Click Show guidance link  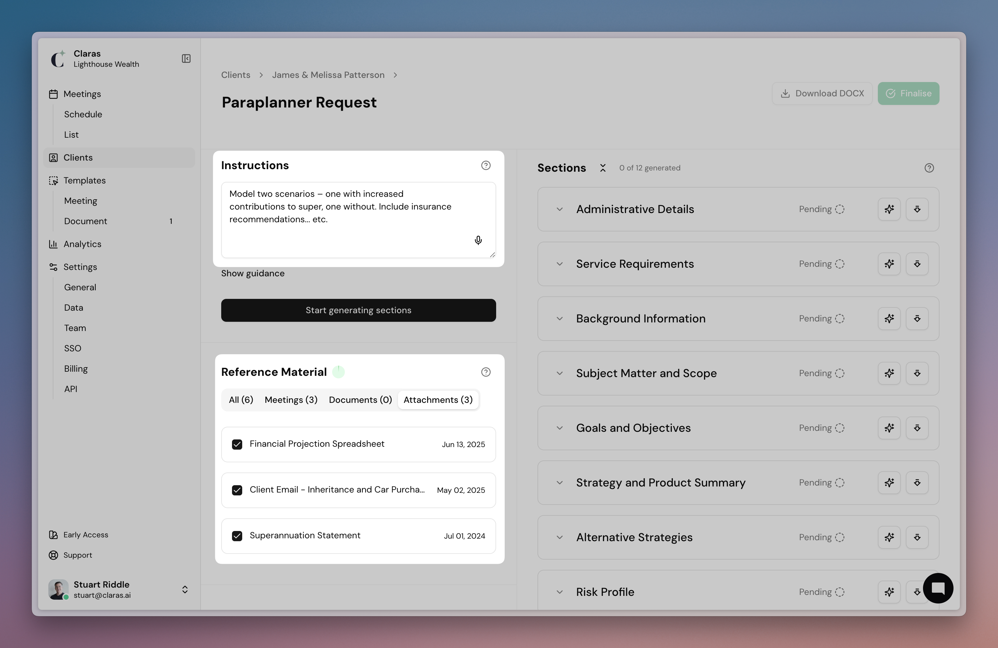click(x=253, y=273)
